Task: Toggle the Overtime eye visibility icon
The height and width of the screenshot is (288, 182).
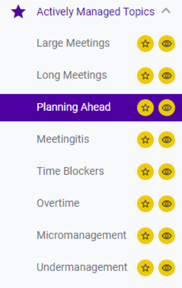Action: 167,204
